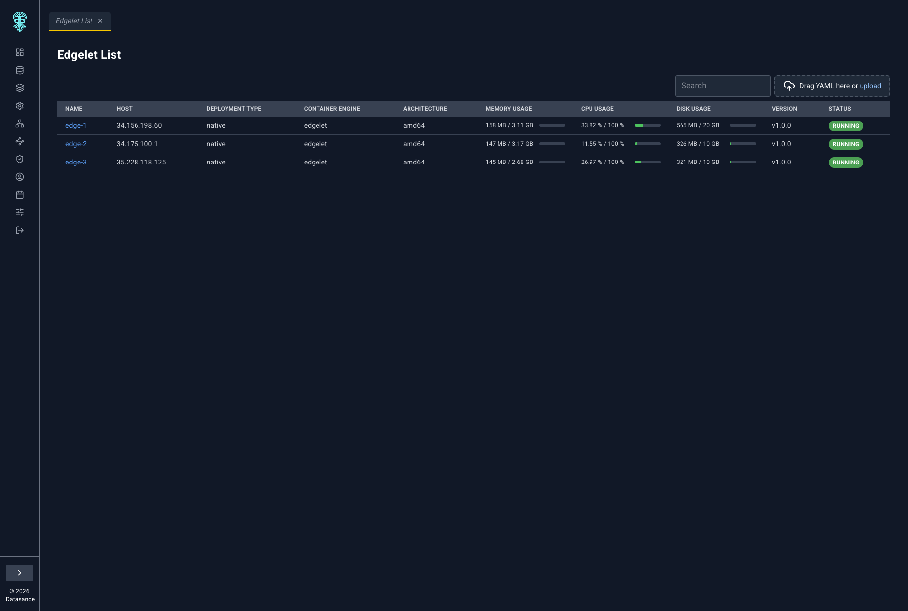Open the edge-3 edgelet link
This screenshot has height=611, width=908.
76,162
